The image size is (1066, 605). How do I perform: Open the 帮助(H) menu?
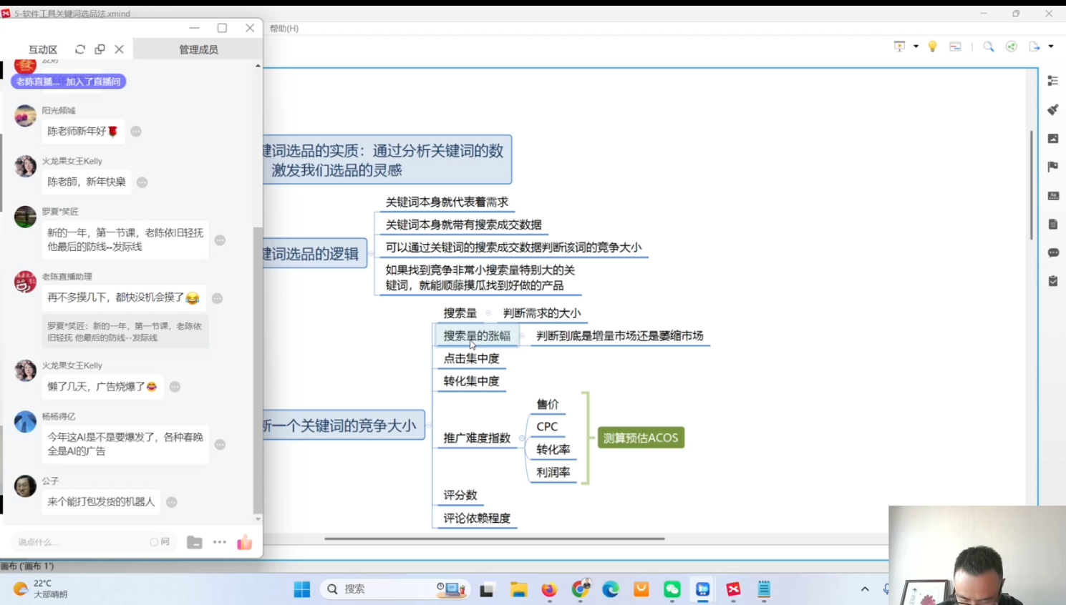point(284,29)
